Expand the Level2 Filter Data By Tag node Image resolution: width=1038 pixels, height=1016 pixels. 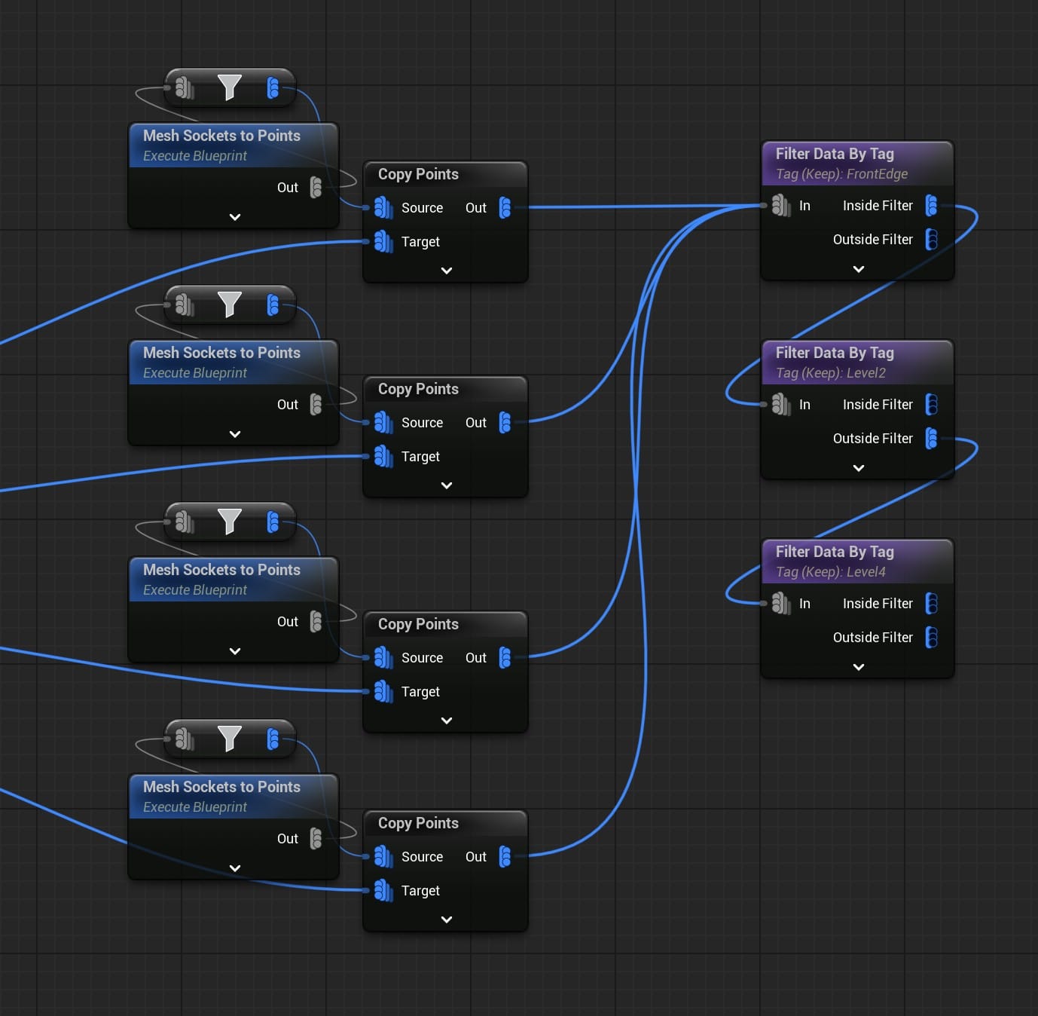[x=858, y=468]
